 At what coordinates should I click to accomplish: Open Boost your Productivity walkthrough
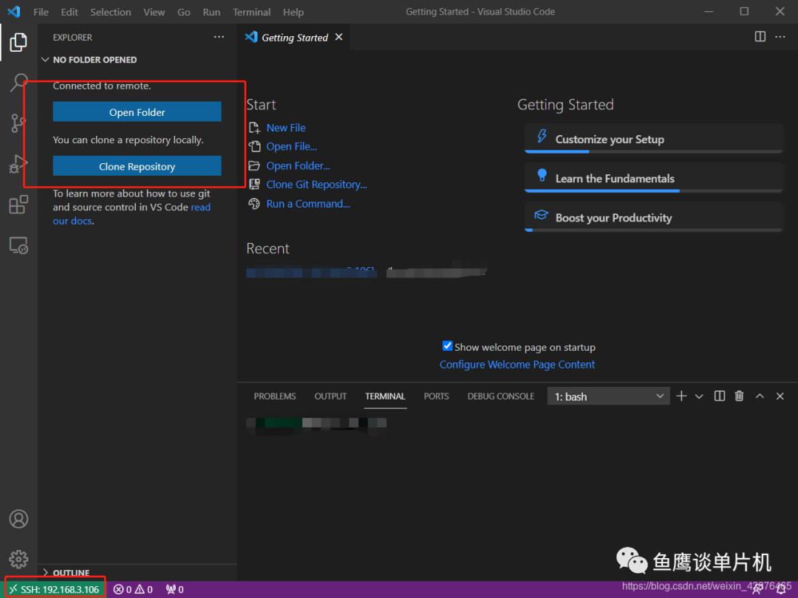(x=653, y=217)
